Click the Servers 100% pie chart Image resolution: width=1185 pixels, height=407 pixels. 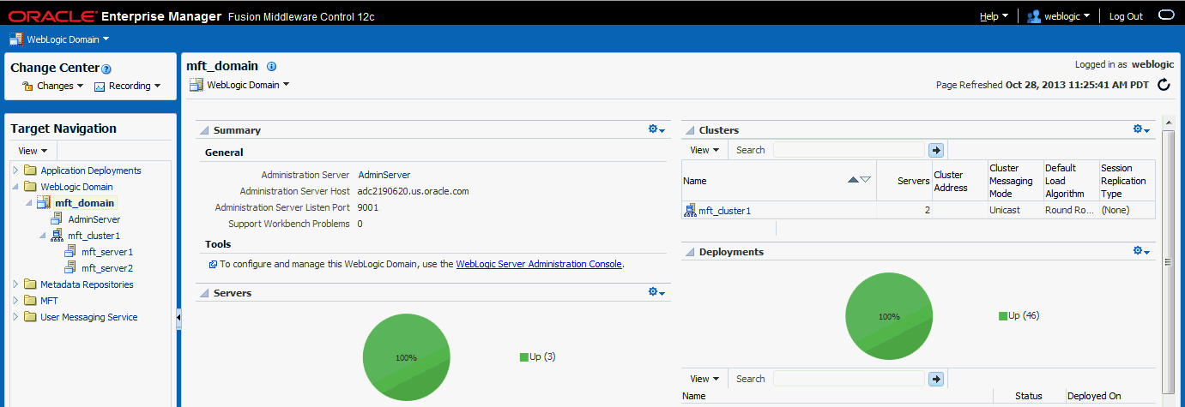pos(407,357)
